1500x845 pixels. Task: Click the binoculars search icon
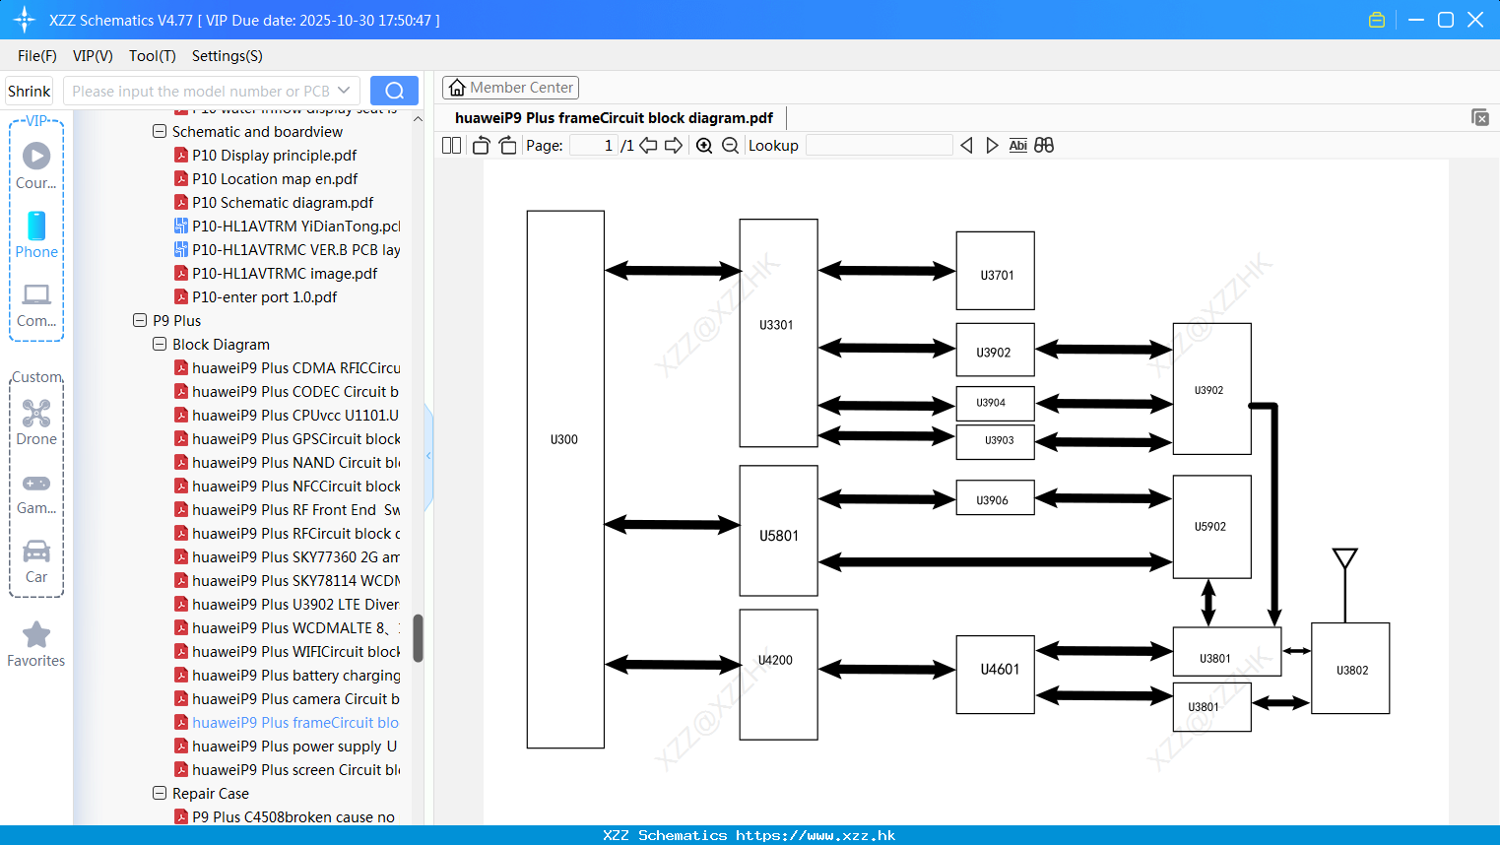point(1044,146)
